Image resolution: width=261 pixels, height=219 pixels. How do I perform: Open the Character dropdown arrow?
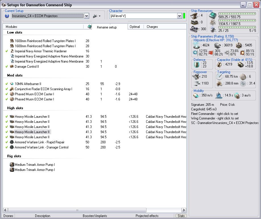click(x=179, y=16)
